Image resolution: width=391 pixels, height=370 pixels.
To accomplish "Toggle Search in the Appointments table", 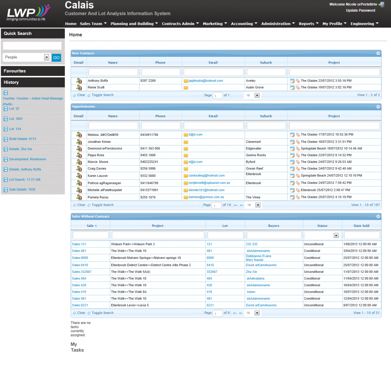I will (x=102, y=205).
